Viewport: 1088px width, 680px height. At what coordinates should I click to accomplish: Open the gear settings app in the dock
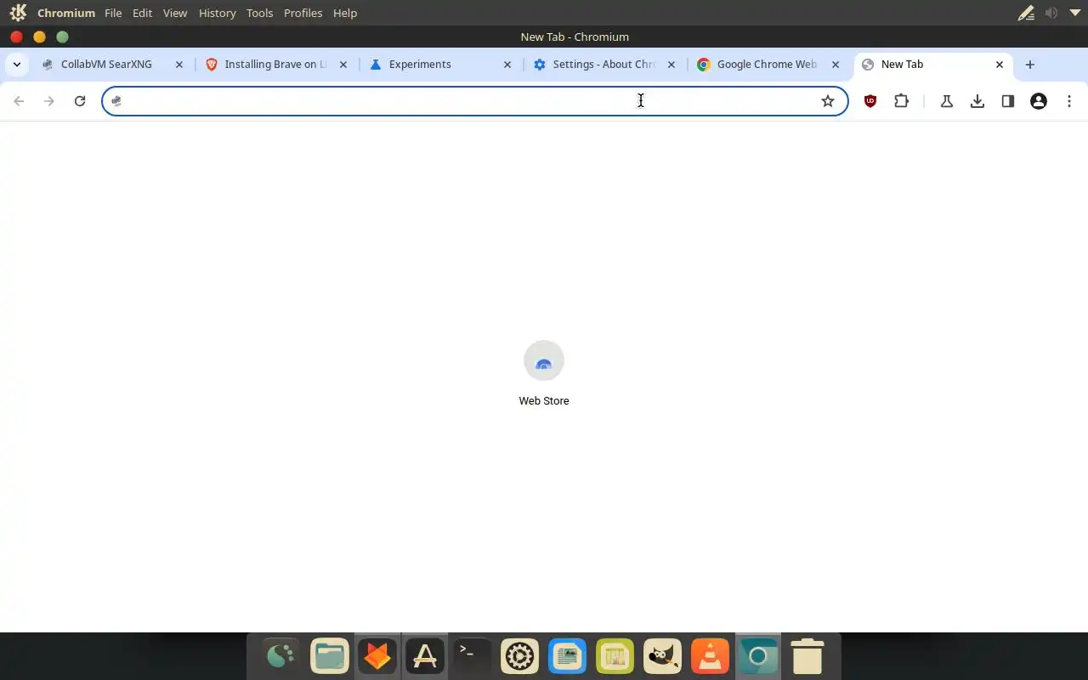pyautogui.click(x=519, y=656)
